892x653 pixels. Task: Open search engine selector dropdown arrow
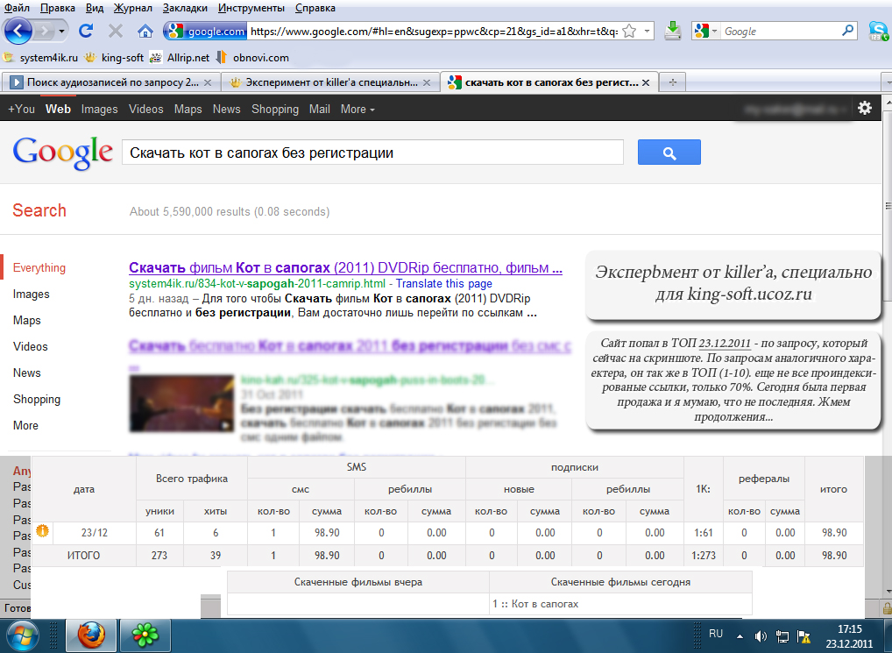(714, 31)
